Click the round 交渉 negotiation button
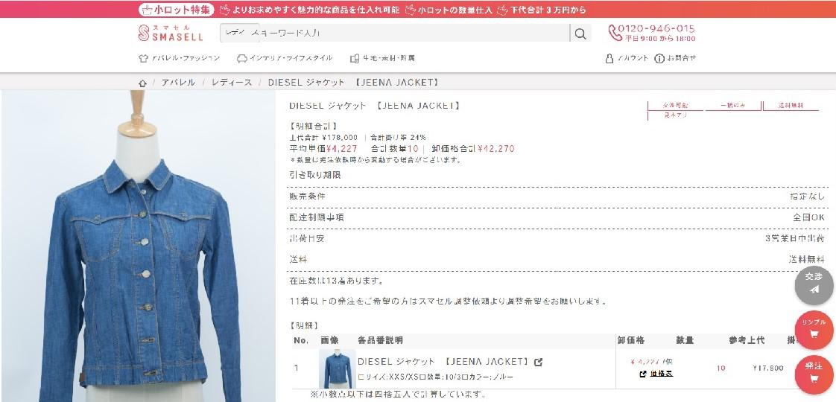The height and width of the screenshot is (402, 836). tap(814, 284)
